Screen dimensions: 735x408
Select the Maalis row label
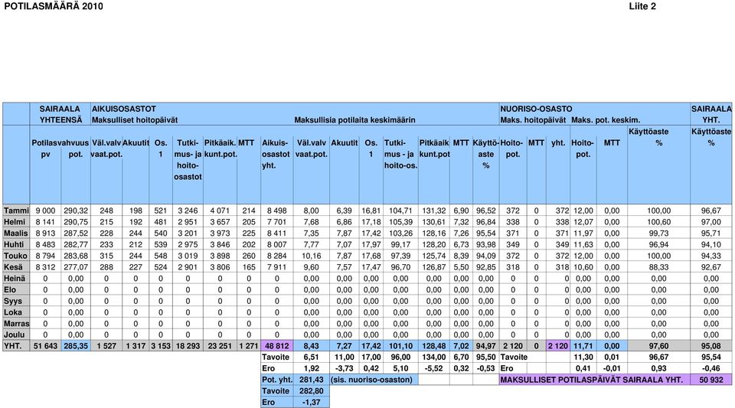pos(15,233)
